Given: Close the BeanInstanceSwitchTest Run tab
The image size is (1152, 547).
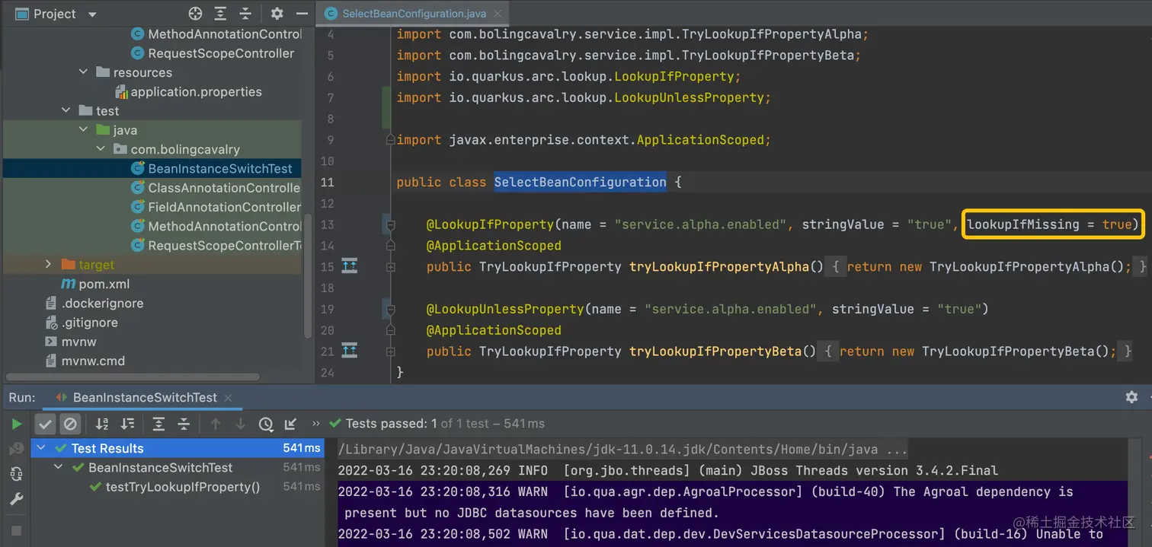Looking at the screenshot, I should point(228,397).
